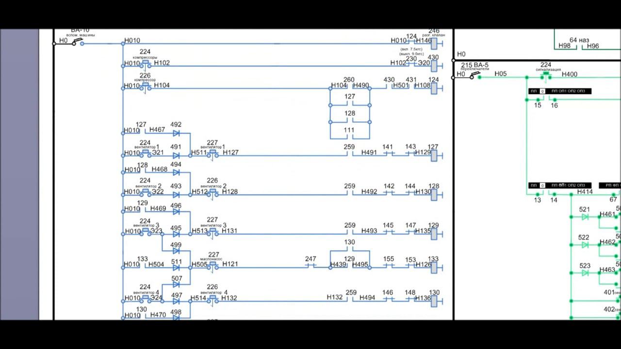Select wire label H469
The height and width of the screenshot is (349, 621).
coord(158,208)
